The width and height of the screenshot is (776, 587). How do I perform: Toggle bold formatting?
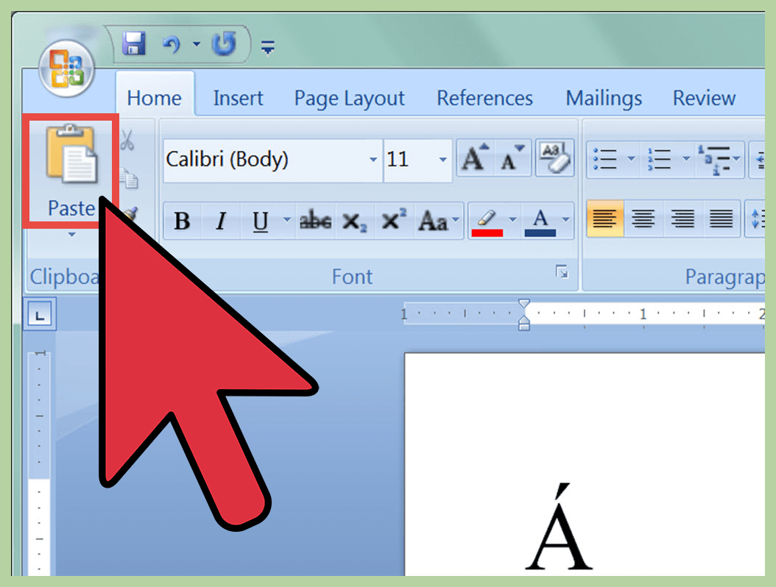(x=181, y=218)
